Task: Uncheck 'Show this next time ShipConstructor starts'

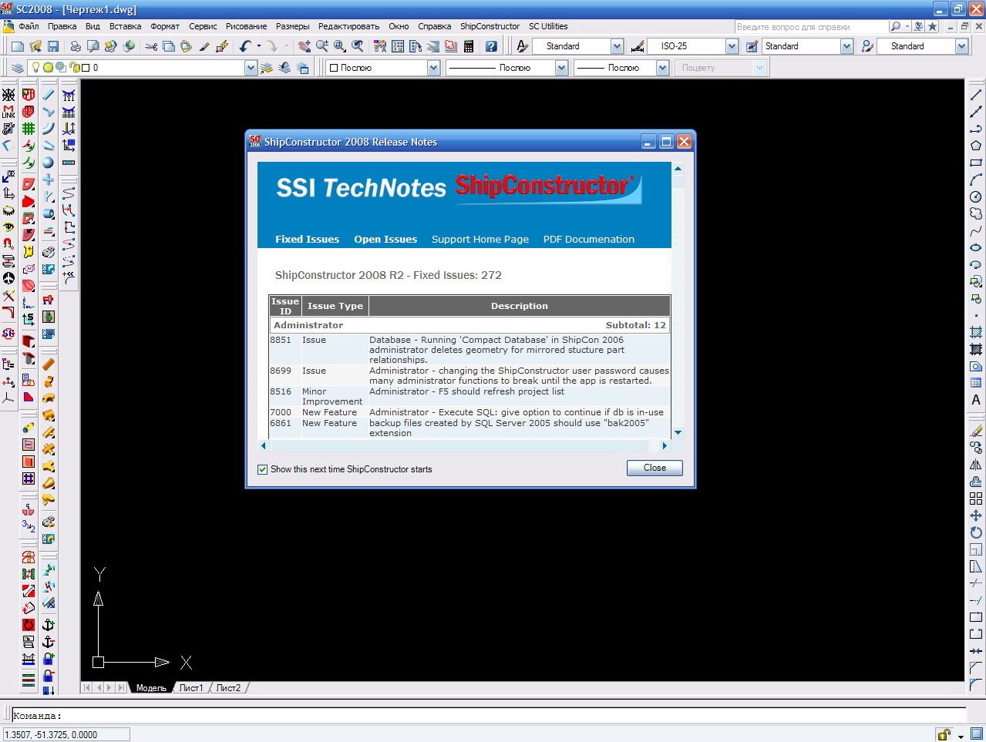Action: [263, 469]
